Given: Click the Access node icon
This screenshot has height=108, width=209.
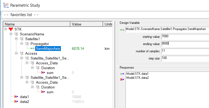Looking at the screenshot, I should click(x=22, y=53).
